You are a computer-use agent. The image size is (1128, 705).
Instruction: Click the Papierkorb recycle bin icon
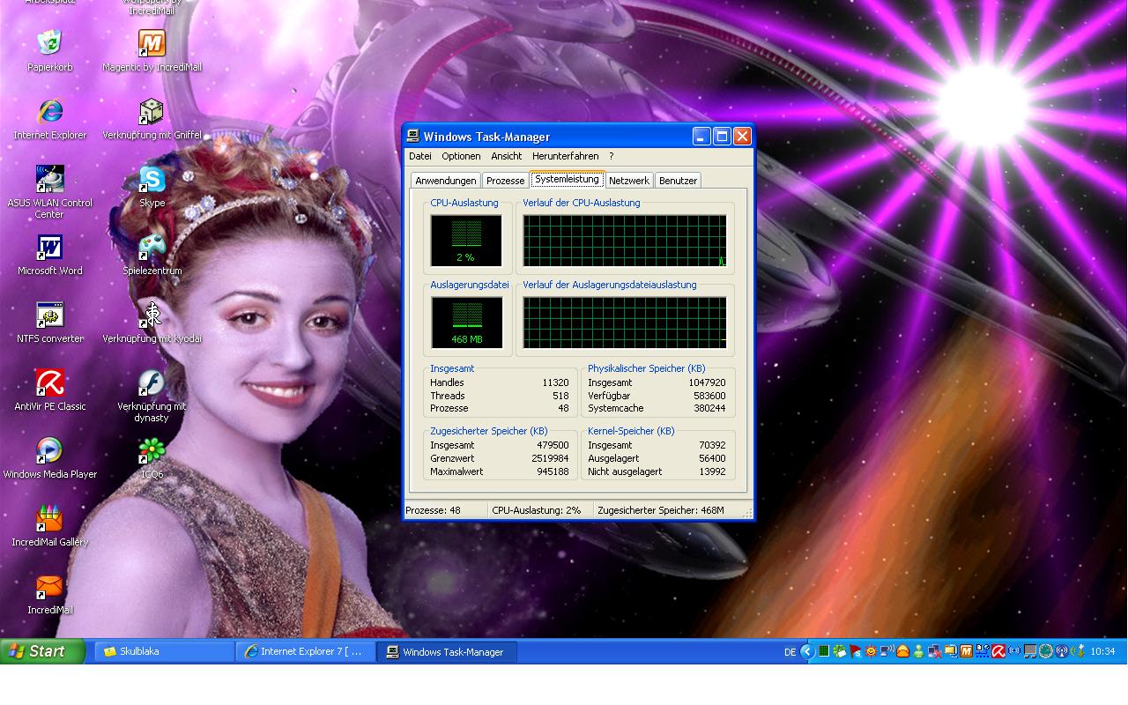pos(50,43)
